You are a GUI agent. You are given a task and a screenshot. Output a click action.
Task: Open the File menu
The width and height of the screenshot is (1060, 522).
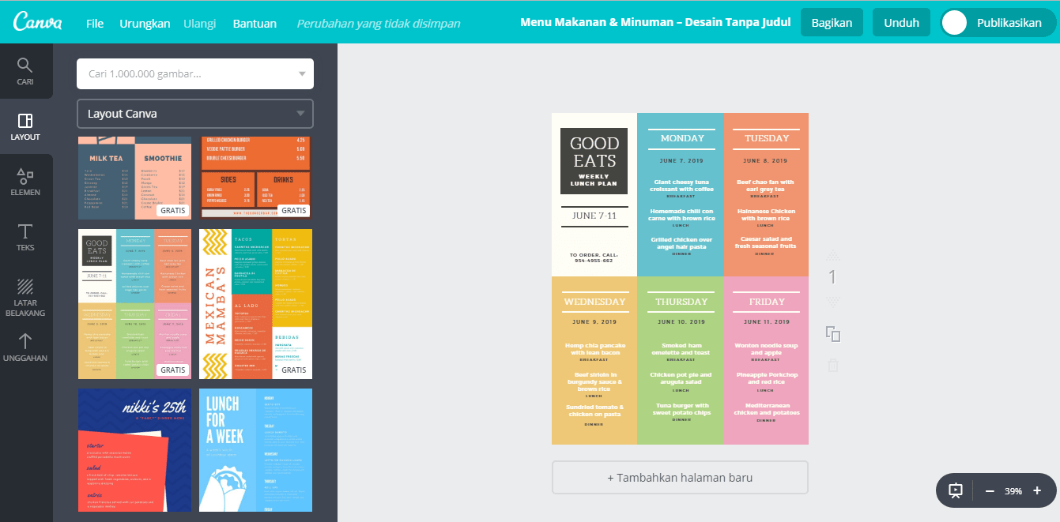95,23
